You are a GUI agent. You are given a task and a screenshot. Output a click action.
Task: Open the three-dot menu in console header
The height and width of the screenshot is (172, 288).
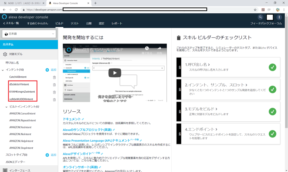(279, 17)
